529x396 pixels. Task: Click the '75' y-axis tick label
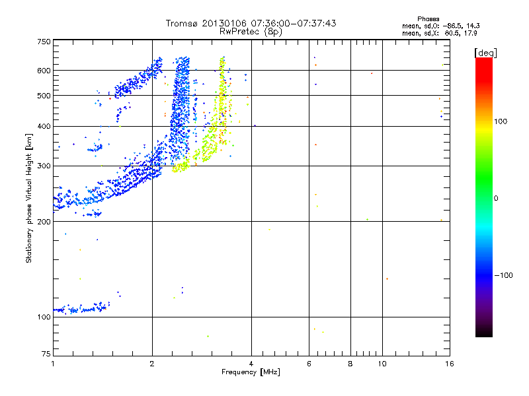46,354
